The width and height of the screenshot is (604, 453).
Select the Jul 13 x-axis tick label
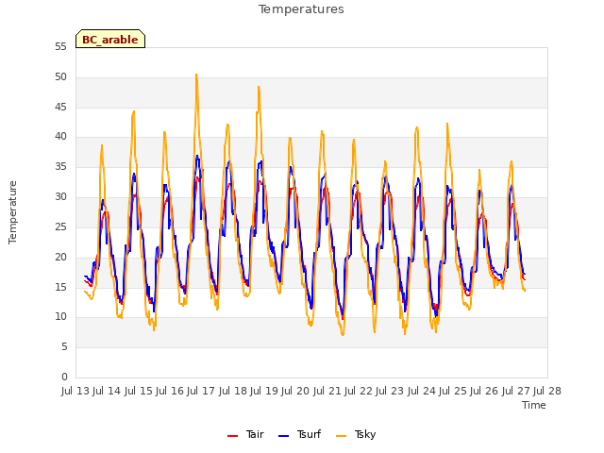point(75,391)
